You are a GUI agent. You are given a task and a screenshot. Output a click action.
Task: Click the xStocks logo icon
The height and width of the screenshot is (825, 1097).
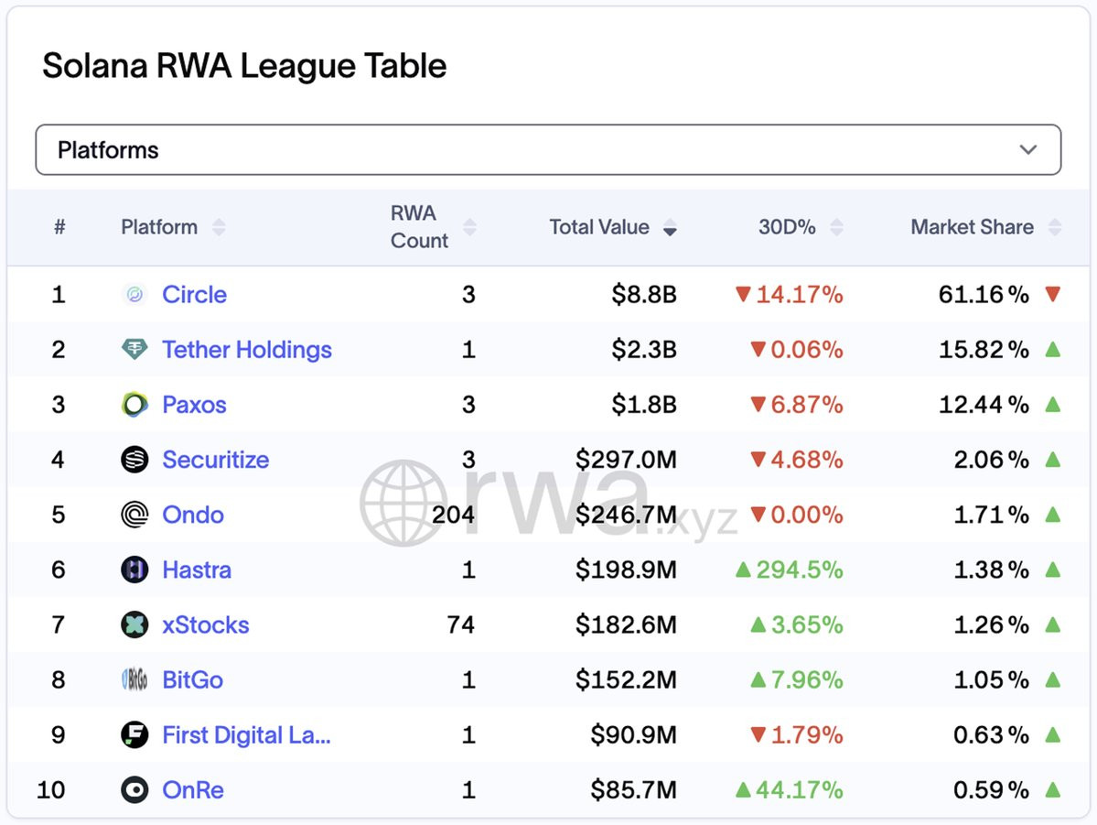[134, 624]
